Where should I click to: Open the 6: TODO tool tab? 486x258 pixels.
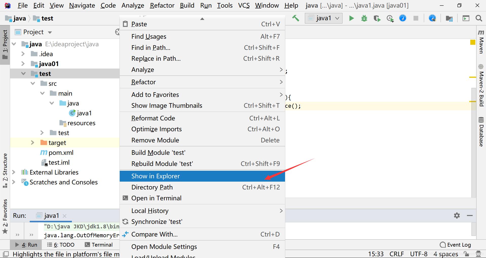61,245
